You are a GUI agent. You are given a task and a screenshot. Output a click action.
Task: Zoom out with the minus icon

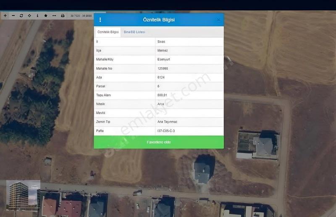pos(13,16)
